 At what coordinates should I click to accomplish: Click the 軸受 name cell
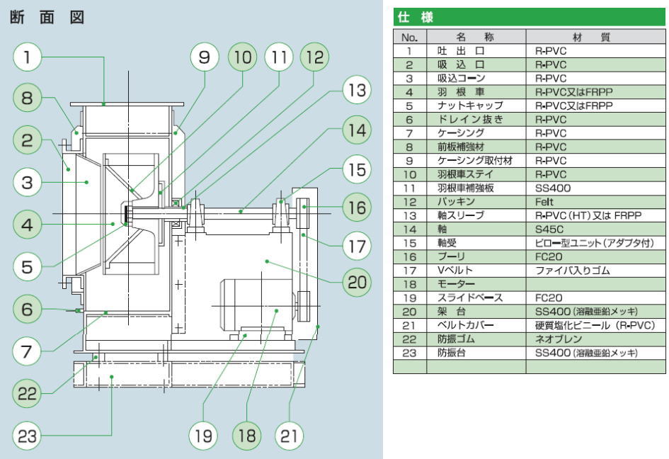476,243
